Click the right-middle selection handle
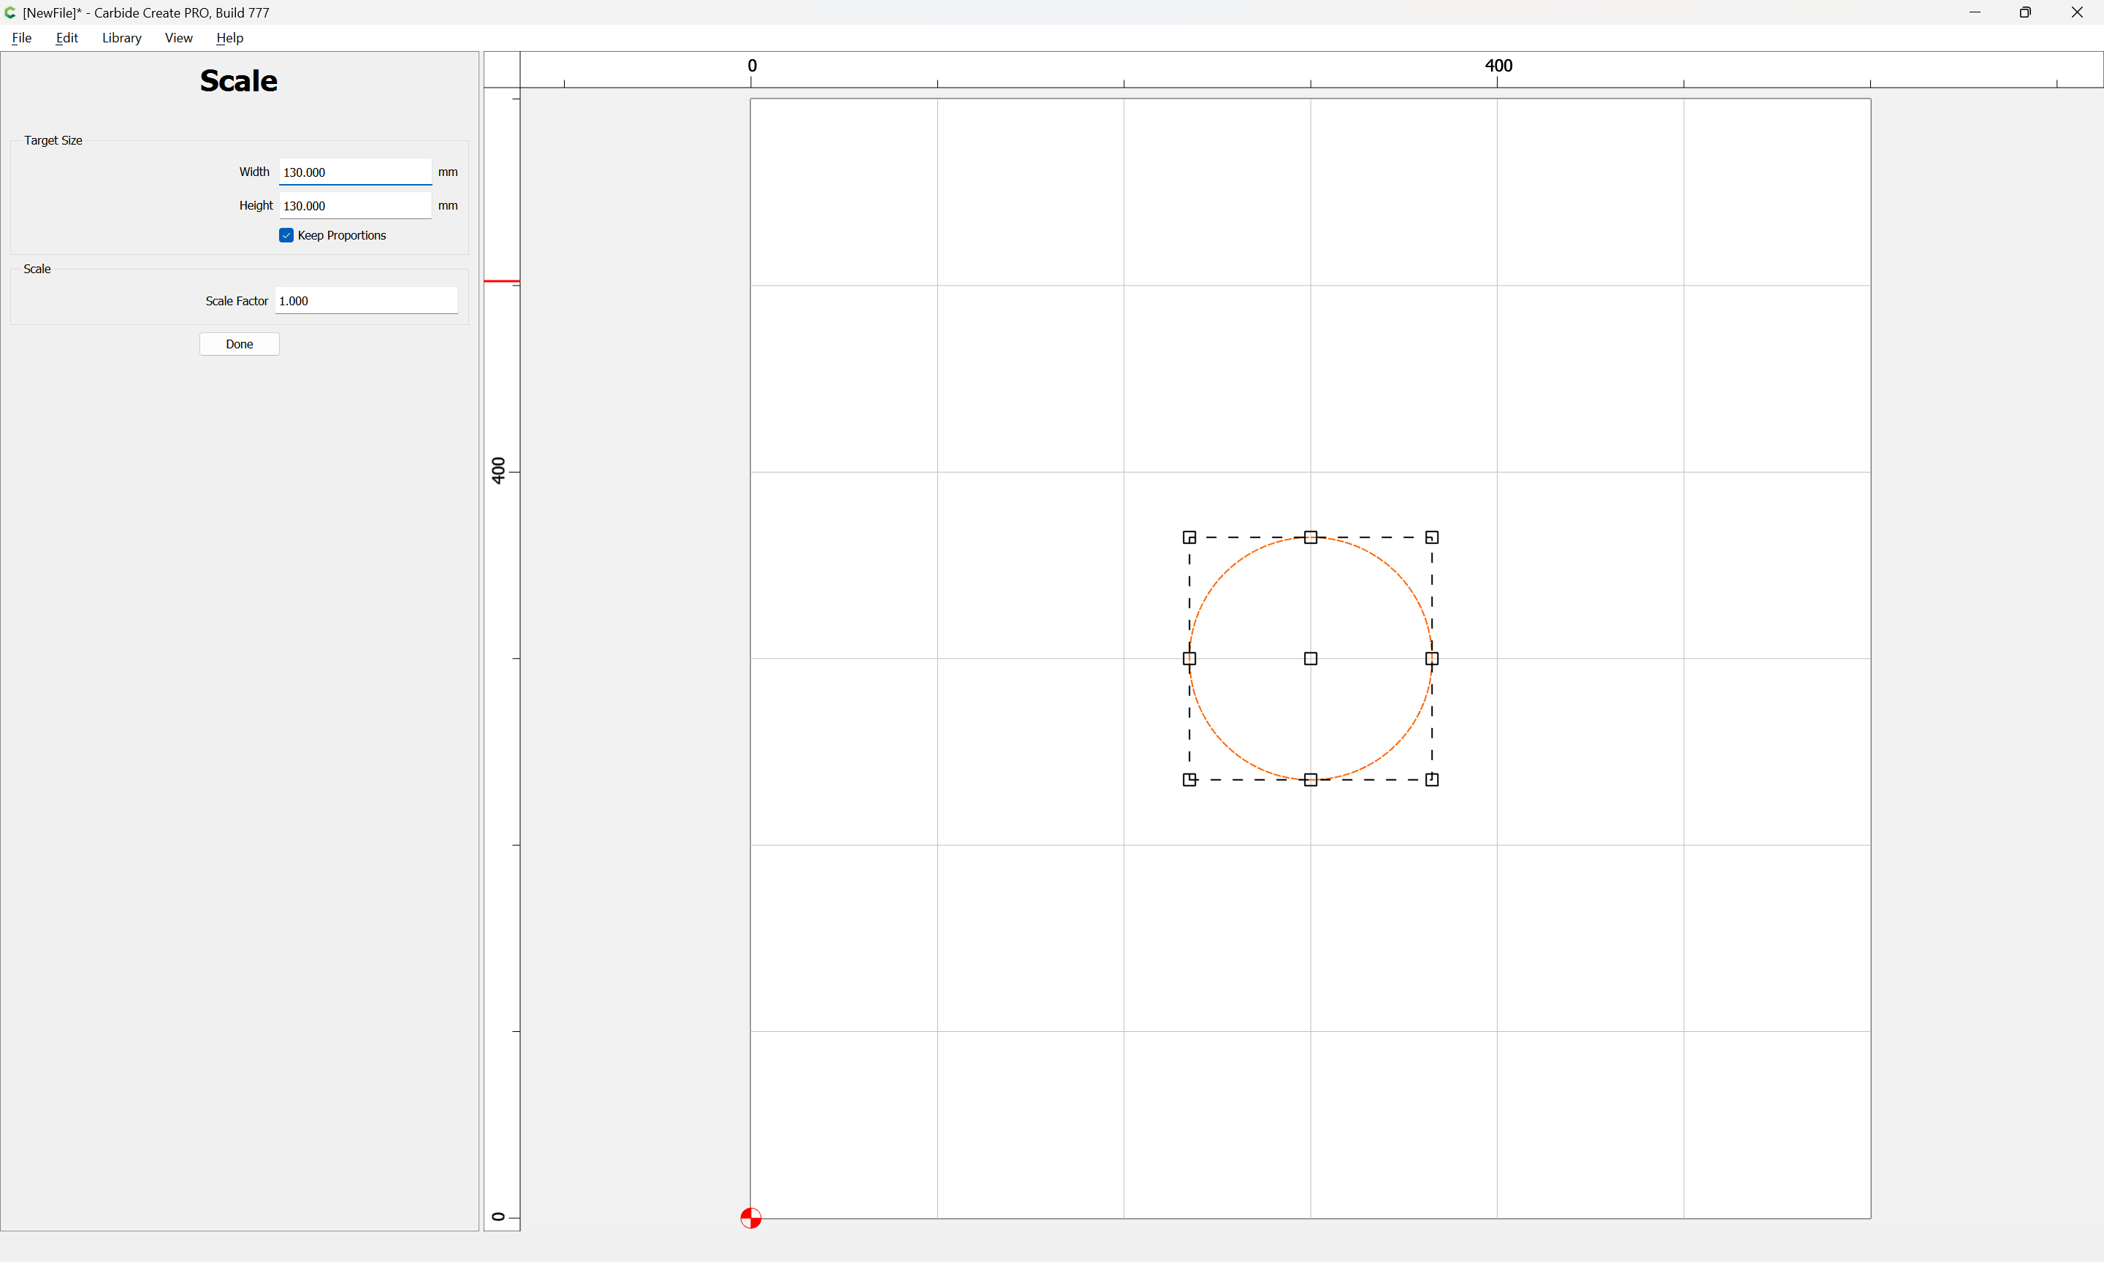The image size is (2104, 1262). point(1431,658)
